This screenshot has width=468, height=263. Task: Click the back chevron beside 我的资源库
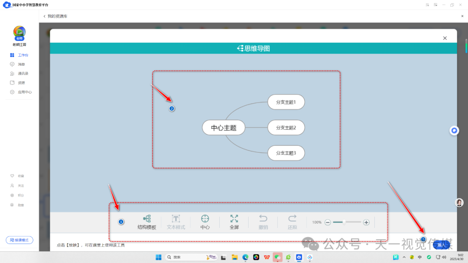tap(44, 16)
